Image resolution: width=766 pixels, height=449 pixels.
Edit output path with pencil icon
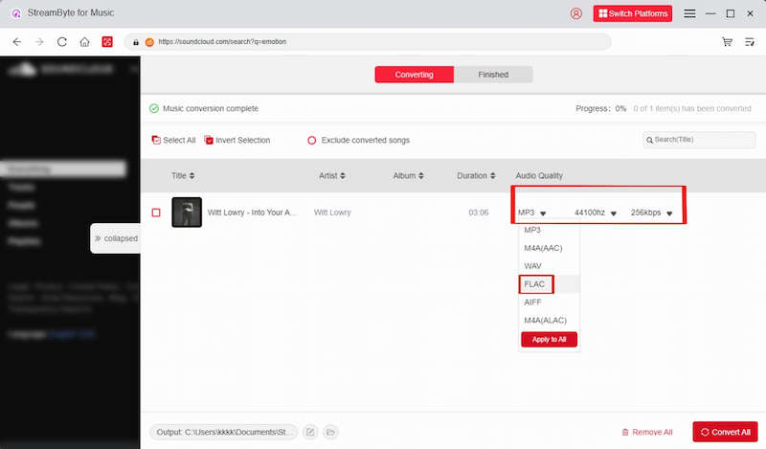click(310, 432)
